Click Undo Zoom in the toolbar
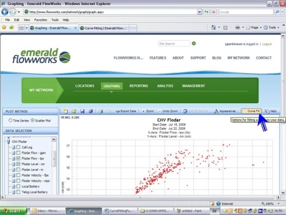Screen dimensions: 286x215 click(168, 111)
